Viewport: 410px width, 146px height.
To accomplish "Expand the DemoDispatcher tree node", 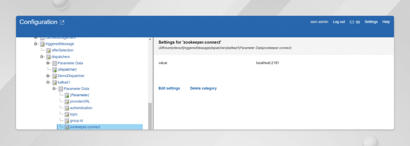I will [x=48, y=76].
